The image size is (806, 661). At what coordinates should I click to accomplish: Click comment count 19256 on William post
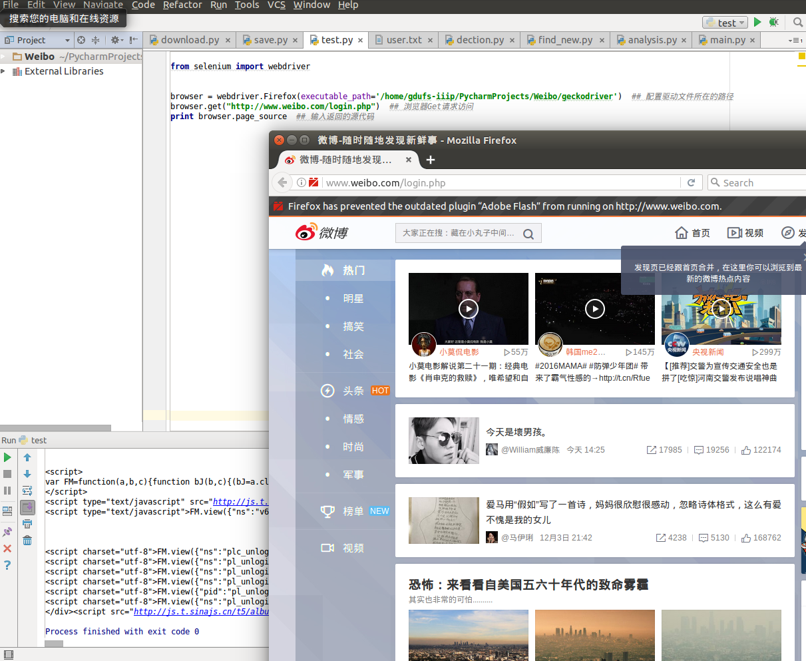tap(711, 450)
